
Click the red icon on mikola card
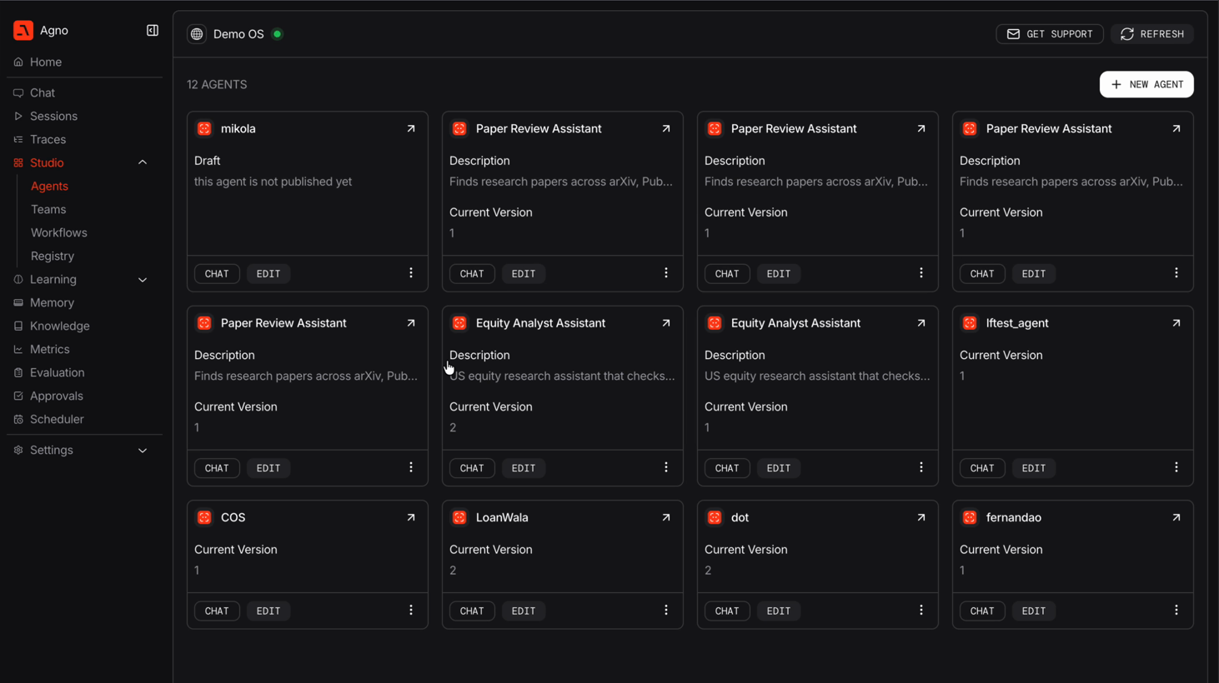(204, 128)
